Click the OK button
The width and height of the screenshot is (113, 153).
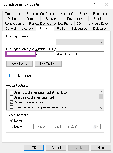[34, 147]
